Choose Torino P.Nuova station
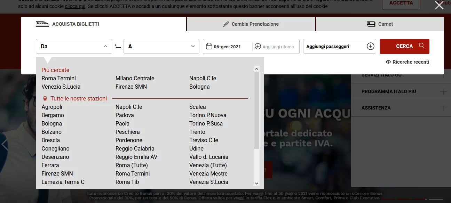451x203 pixels. (x=208, y=115)
